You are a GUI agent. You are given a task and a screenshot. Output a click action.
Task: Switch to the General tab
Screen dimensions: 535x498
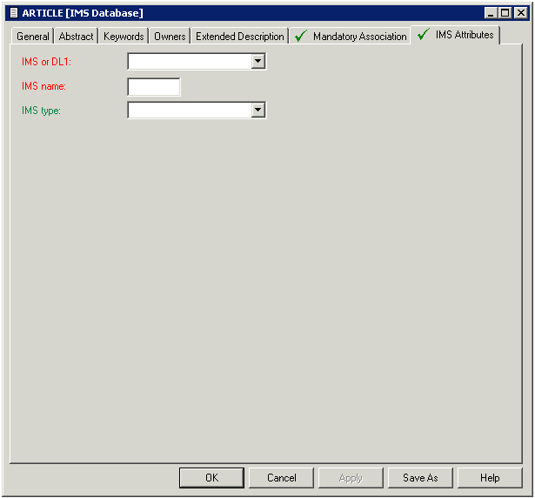point(33,37)
